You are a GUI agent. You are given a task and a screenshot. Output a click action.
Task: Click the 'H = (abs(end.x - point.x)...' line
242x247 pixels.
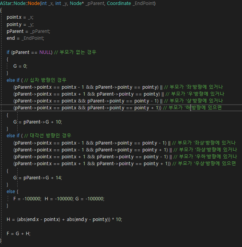pos(64,219)
